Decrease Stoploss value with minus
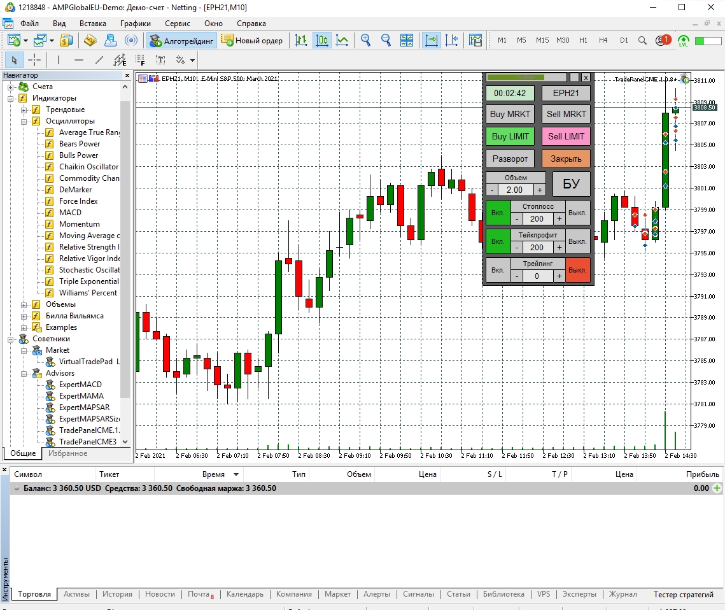 [516, 219]
